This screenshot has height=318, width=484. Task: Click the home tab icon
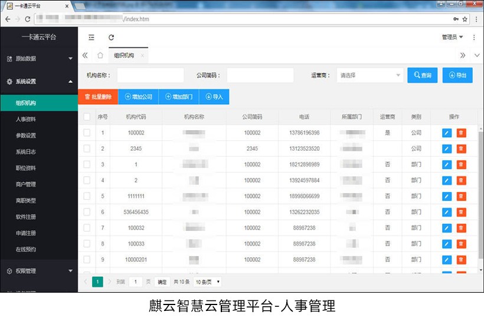(100, 55)
